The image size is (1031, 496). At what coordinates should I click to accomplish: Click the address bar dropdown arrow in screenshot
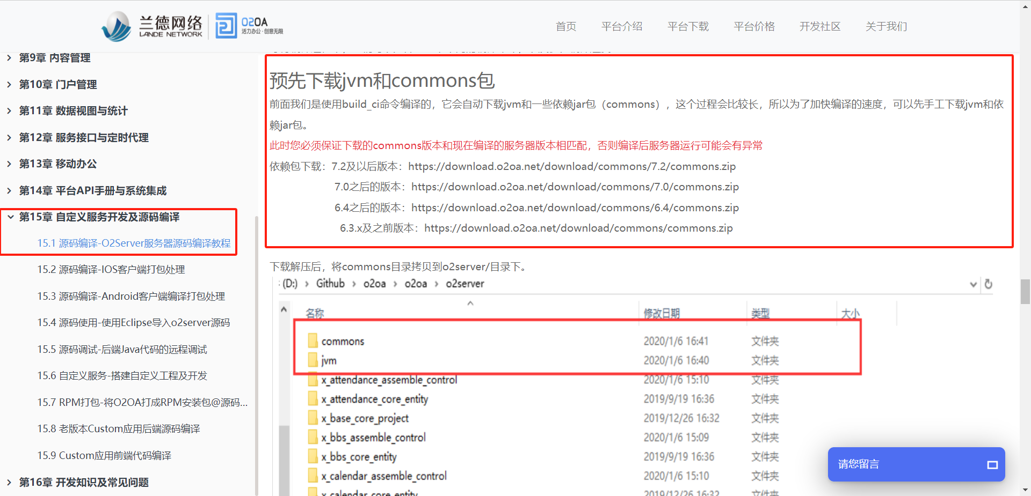pos(973,284)
